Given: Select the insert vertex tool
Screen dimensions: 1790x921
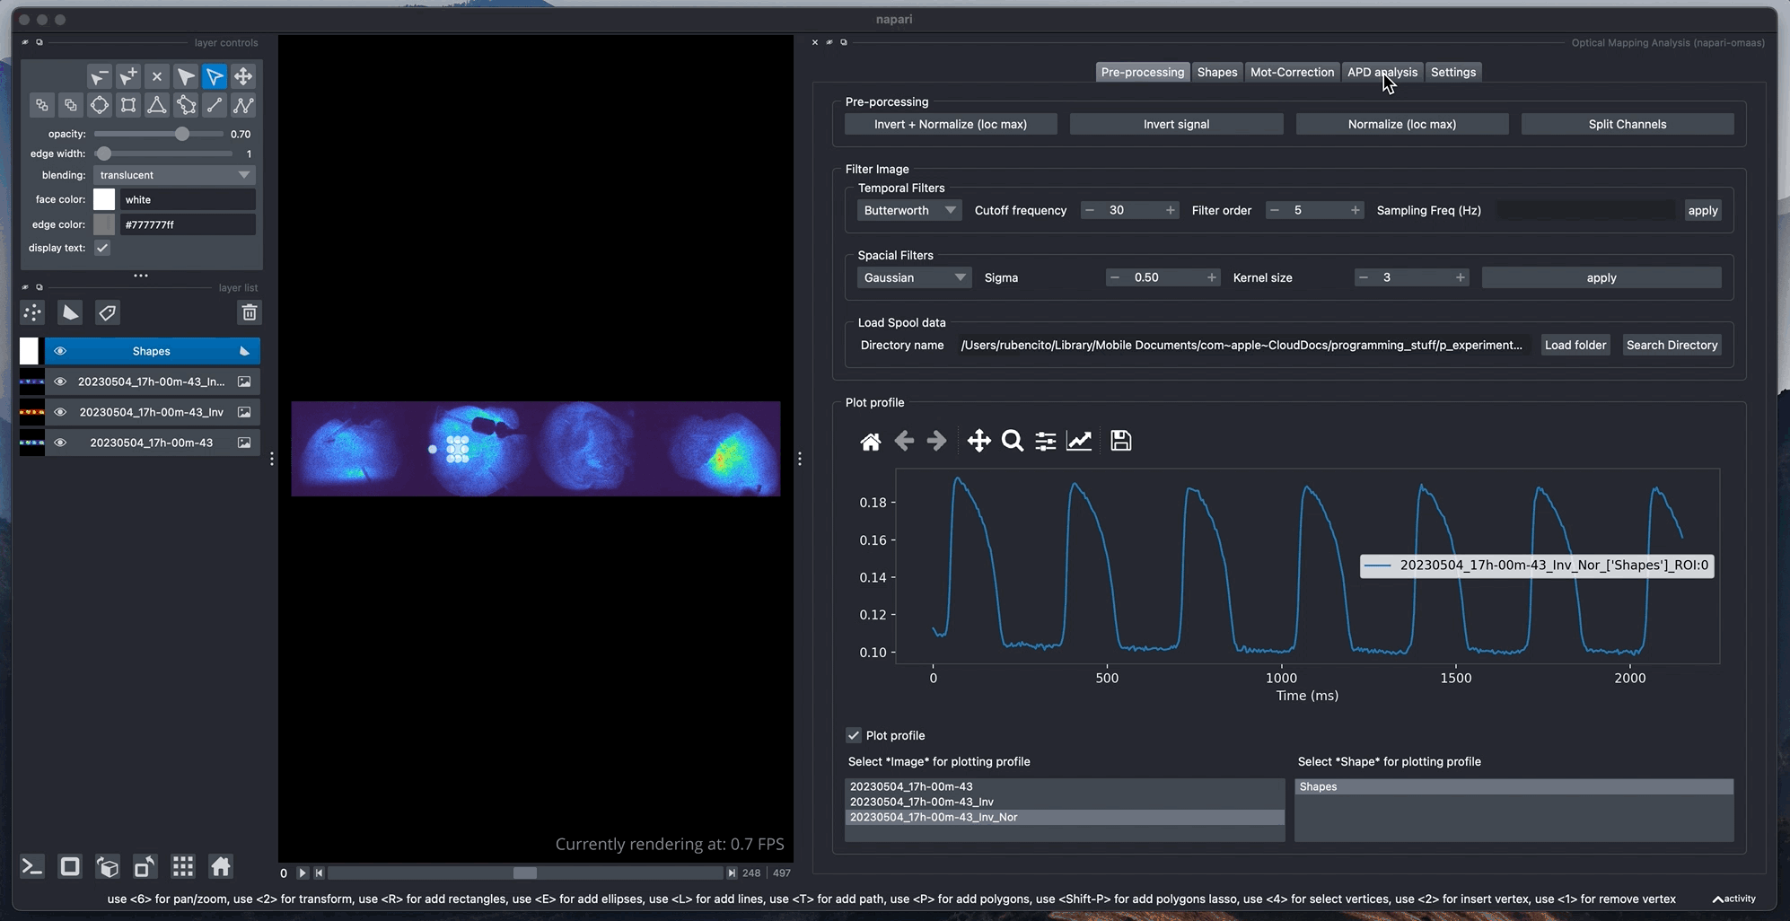Looking at the screenshot, I should click(128, 76).
